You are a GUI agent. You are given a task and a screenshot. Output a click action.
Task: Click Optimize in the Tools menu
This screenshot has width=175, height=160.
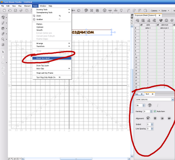coord(40,27)
